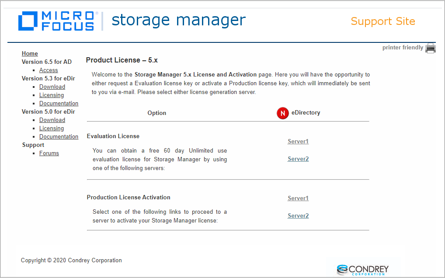Choose Server1 for Production License Activation
Viewport: 445px width, 278px height.
[298, 198]
